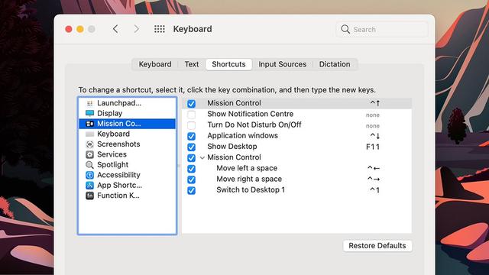Show all preferences grid icon

click(x=160, y=29)
